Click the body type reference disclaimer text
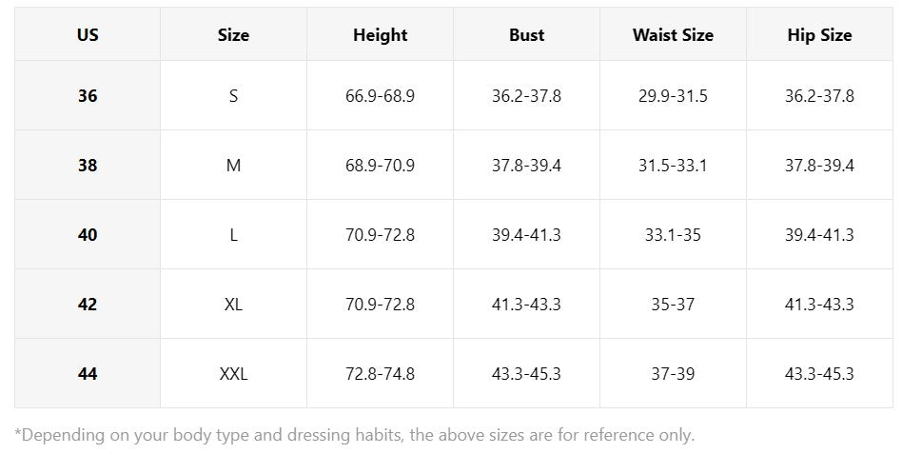The height and width of the screenshot is (454, 902). coord(354,435)
